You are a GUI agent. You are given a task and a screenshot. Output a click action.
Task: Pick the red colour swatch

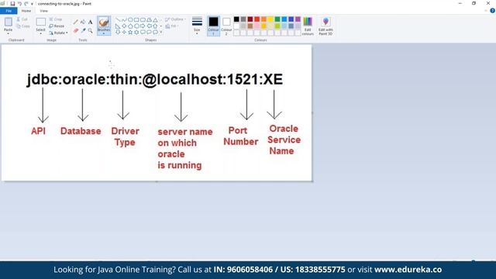(257, 19)
